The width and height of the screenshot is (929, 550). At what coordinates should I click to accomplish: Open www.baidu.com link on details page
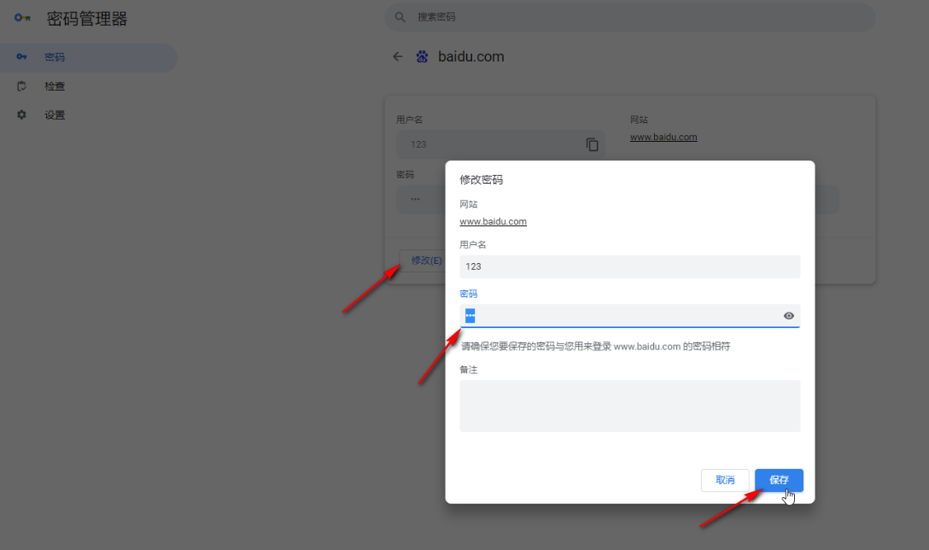pyautogui.click(x=663, y=137)
